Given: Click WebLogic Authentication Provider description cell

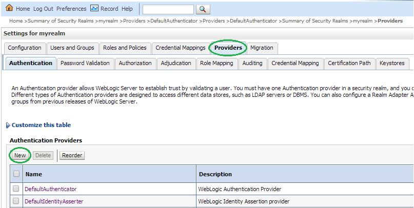Looking at the screenshot, I should tap(240, 189).
